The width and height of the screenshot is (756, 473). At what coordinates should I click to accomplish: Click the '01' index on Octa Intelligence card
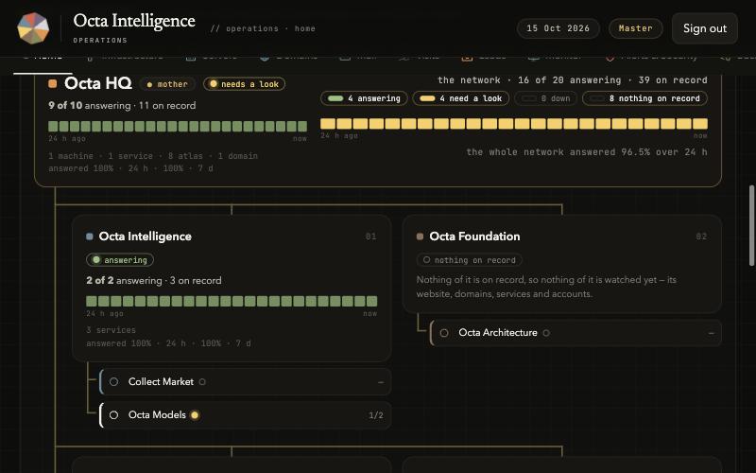click(370, 236)
